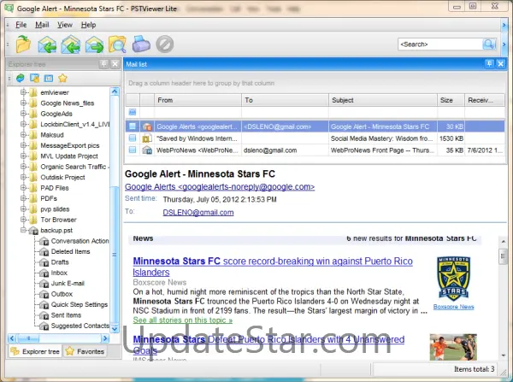Check the 'Saved by Windows Internet' email checkbox
The image size is (513, 382).
[133, 138]
